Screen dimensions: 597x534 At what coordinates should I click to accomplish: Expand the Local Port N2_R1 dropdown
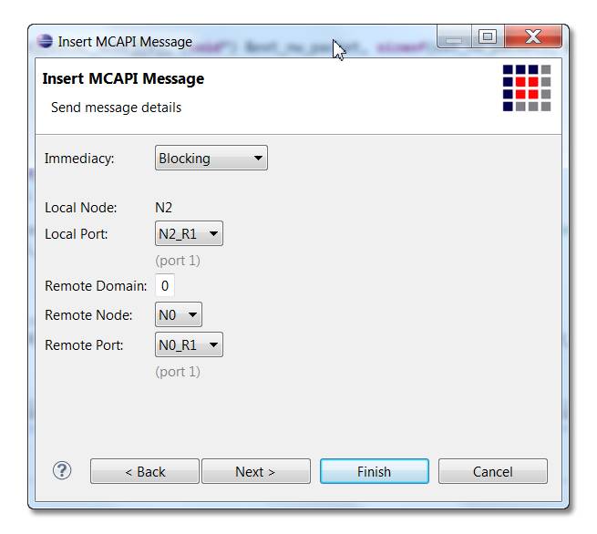pyautogui.click(x=189, y=234)
